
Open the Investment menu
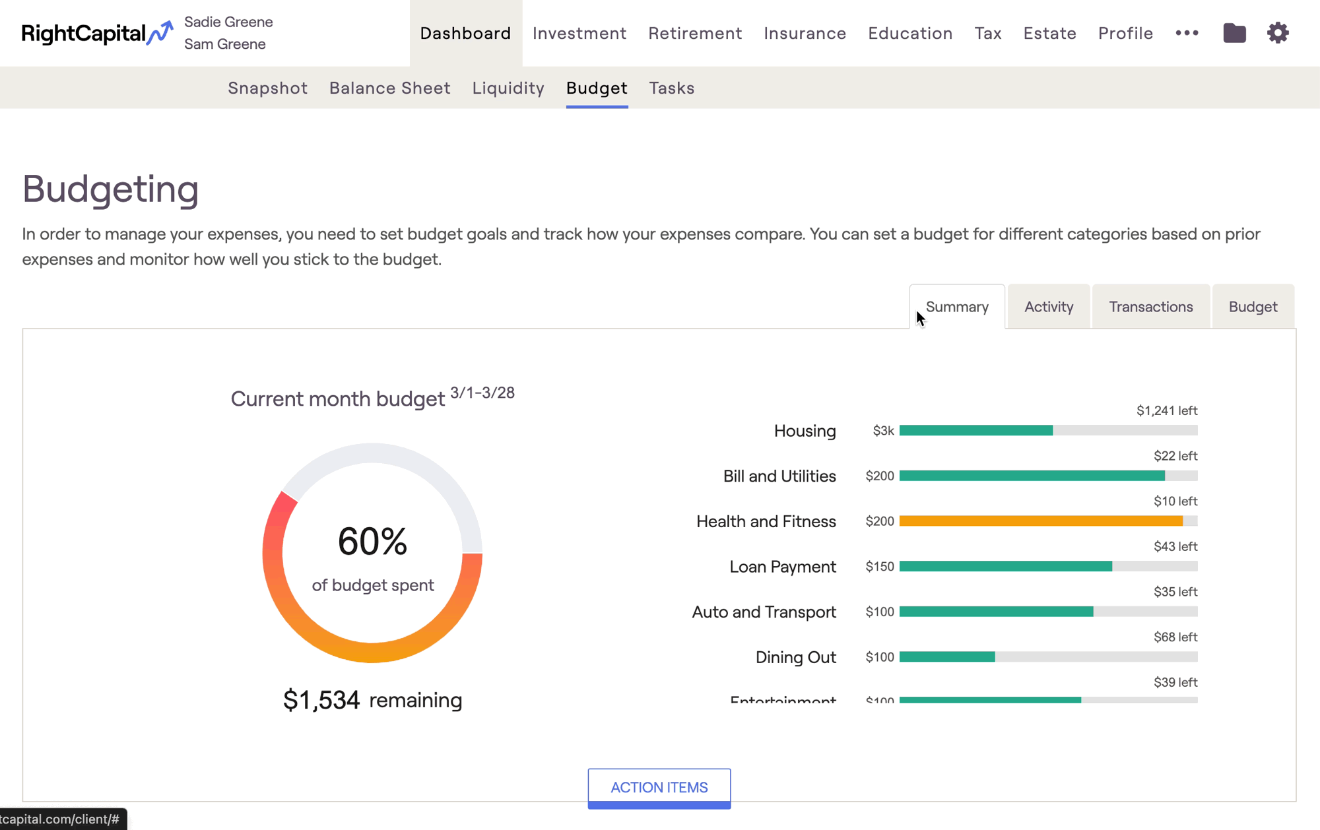[579, 33]
